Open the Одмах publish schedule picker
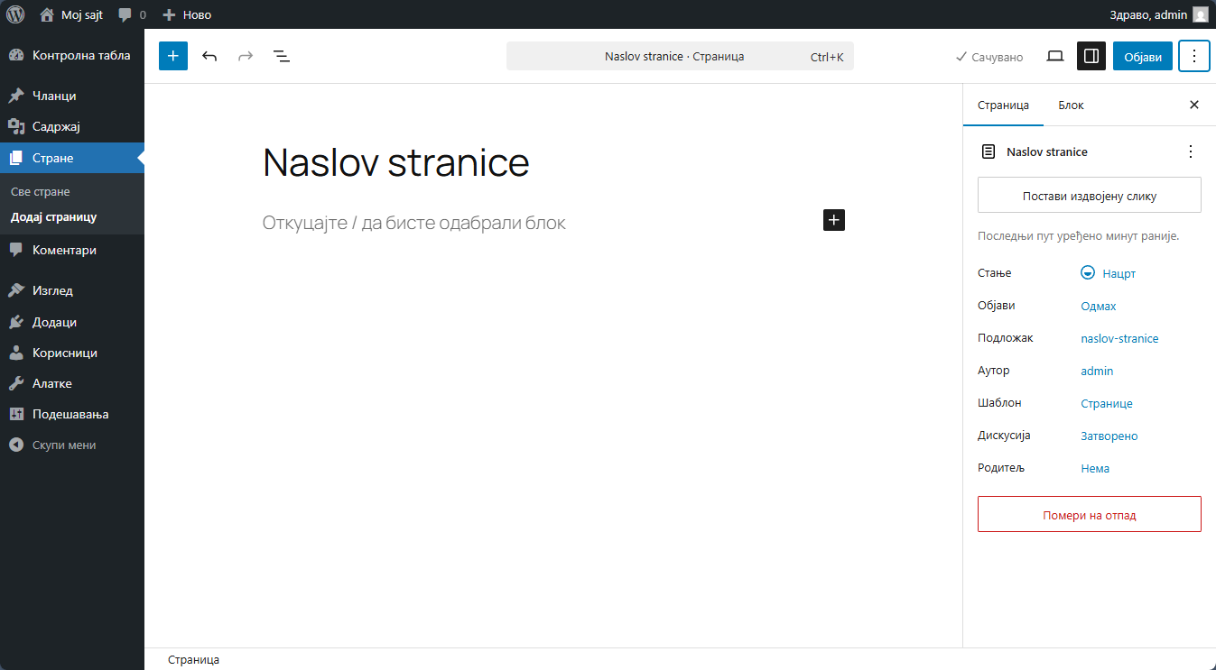 pos(1098,306)
